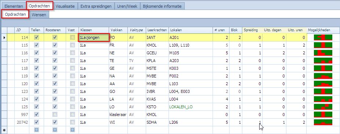
Task: Select teacher cell KSTO
Action: (157, 107)
